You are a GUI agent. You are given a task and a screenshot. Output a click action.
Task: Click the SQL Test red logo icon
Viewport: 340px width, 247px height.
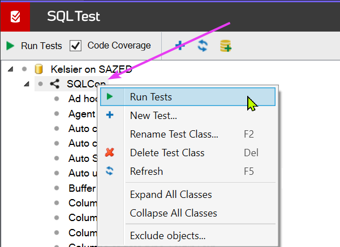click(15, 17)
